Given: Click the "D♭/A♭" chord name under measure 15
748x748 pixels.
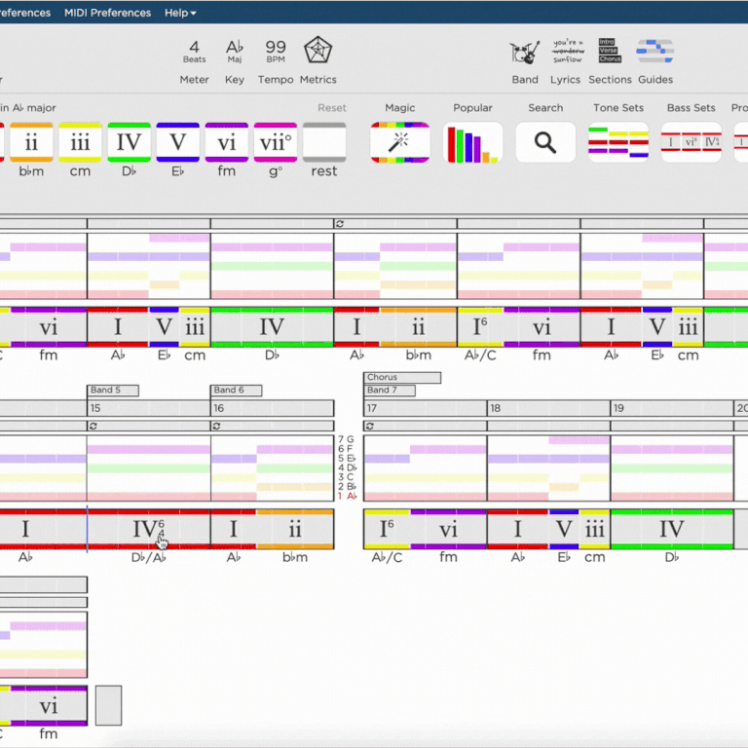Looking at the screenshot, I should [x=148, y=557].
